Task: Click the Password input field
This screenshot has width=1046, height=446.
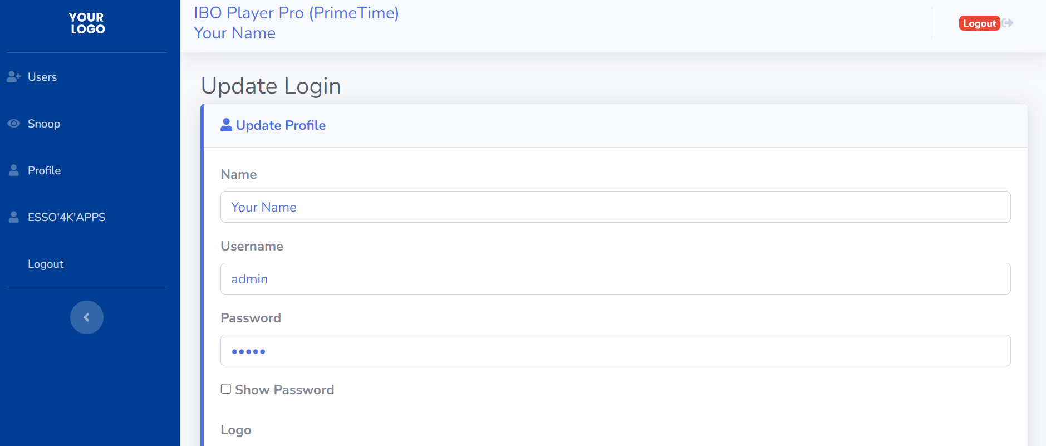Action: click(615, 351)
